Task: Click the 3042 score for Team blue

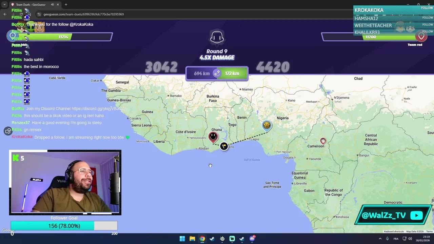Action: click(x=161, y=67)
